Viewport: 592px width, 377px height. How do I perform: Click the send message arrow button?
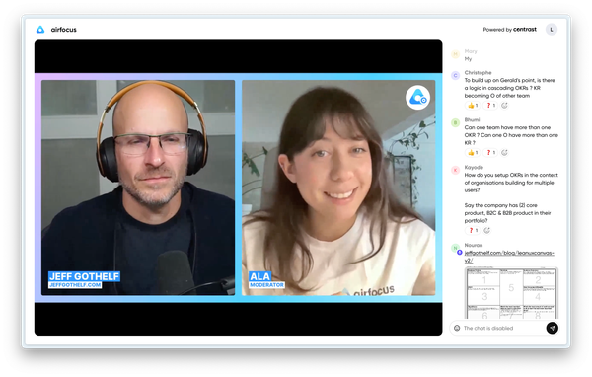pos(552,328)
